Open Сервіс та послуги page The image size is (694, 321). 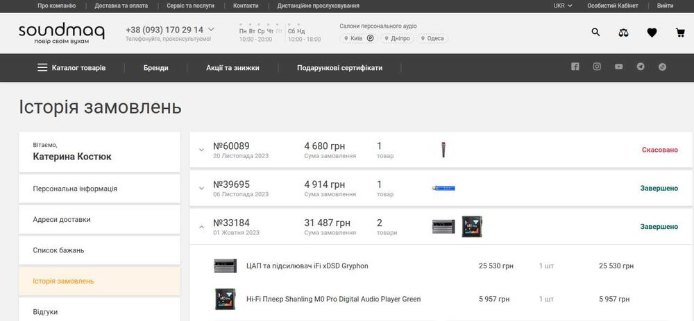[x=190, y=6]
